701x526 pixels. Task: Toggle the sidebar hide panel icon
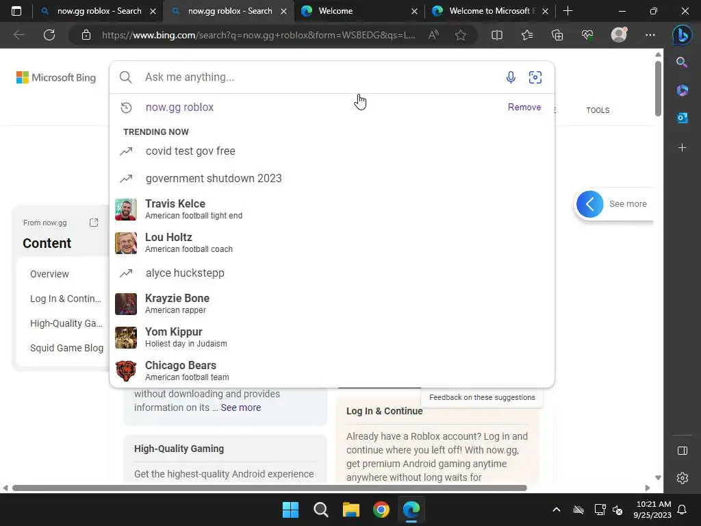click(683, 451)
